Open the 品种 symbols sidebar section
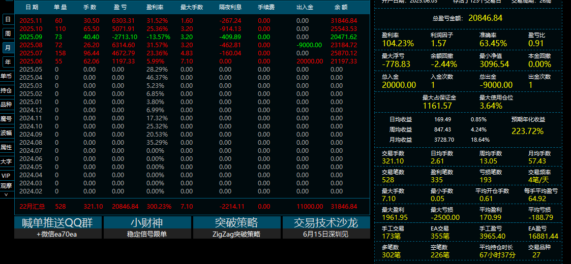The height and width of the screenshot is (264, 571). click(6, 105)
